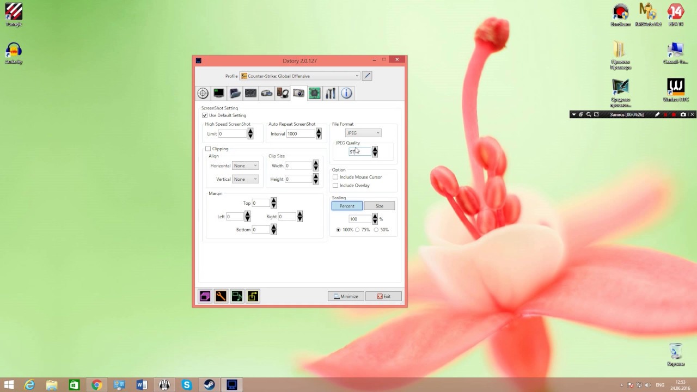The height and width of the screenshot is (392, 697).
Task: Adjust the Margin Right spinner
Action: (299, 217)
